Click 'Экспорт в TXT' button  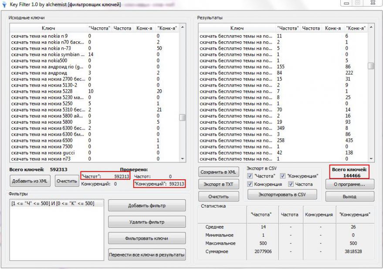pyautogui.click(x=219, y=184)
